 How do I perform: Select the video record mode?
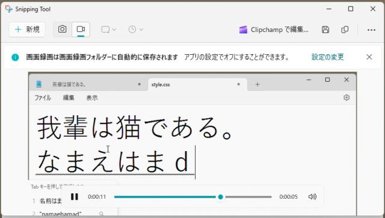coord(81,30)
